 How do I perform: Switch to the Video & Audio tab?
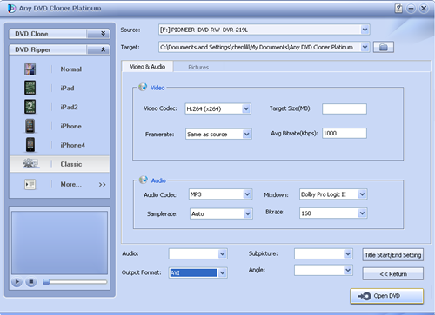147,67
